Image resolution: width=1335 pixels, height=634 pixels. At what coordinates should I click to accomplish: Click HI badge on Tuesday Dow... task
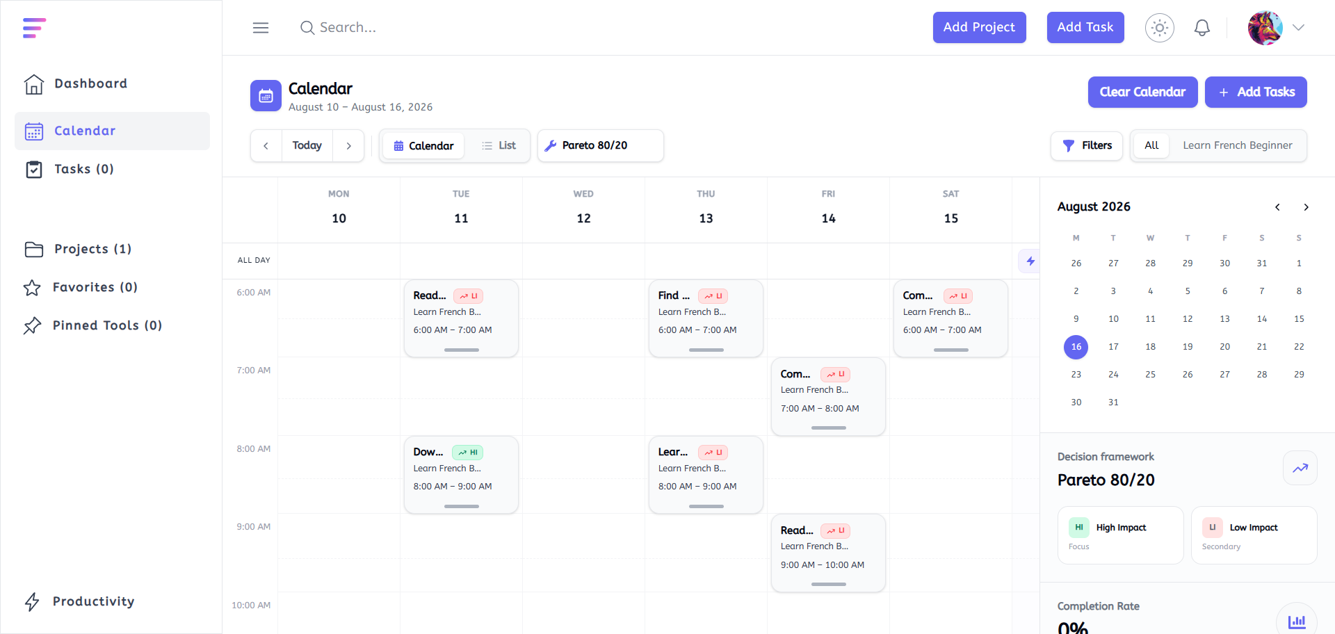coord(468,453)
